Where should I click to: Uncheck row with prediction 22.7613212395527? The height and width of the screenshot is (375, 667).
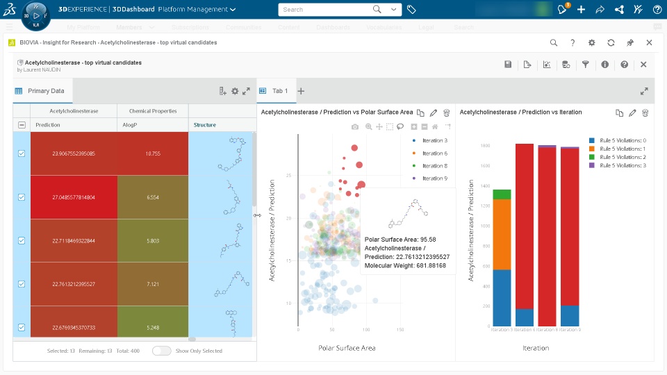click(x=22, y=284)
